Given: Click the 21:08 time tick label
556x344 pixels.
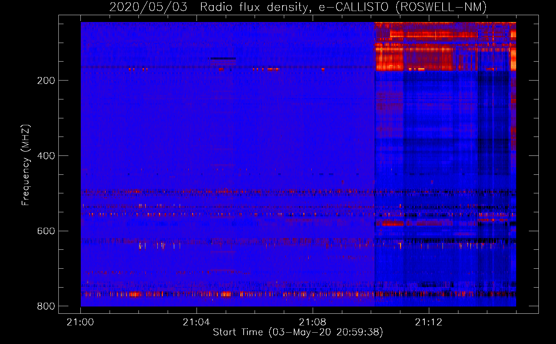Looking at the screenshot, I should coord(313,322).
